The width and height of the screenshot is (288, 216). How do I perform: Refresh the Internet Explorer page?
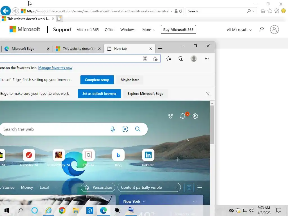click(x=181, y=11)
